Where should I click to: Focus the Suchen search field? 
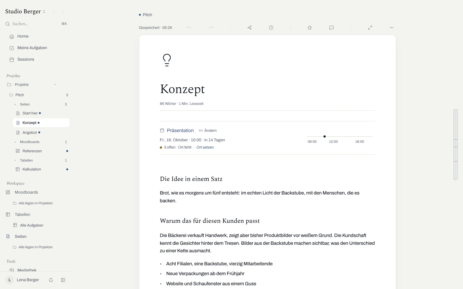[36, 24]
